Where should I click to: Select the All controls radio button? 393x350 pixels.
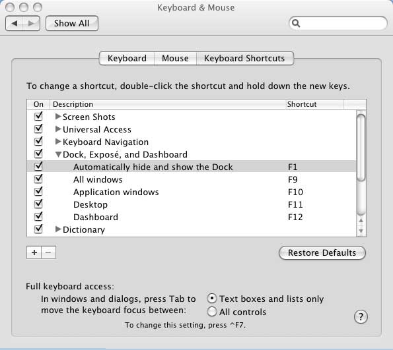[x=212, y=312]
